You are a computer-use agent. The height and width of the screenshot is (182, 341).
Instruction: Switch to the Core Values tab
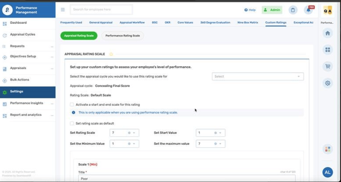tap(185, 23)
